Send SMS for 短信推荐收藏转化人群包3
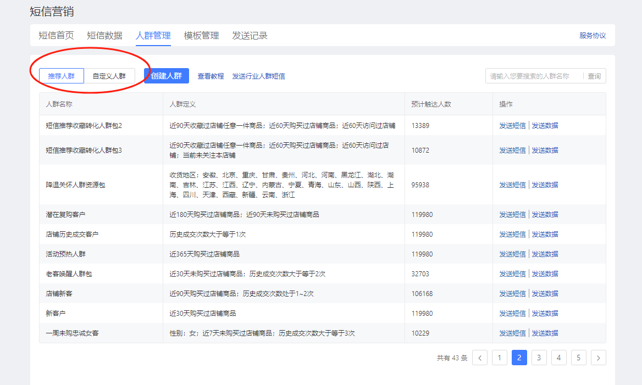 (512, 150)
